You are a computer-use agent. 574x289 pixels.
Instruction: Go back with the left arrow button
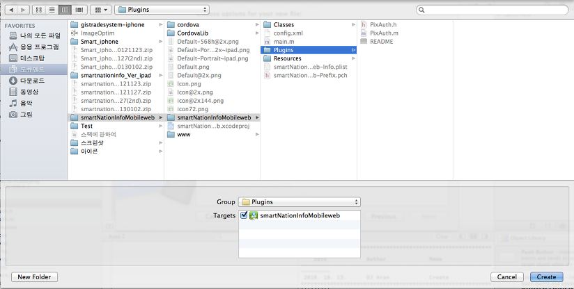[11, 10]
